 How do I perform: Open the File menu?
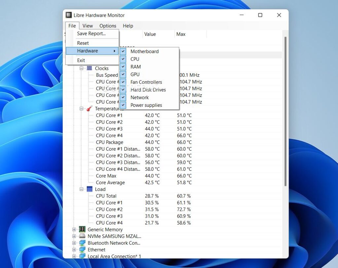pyautogui.click(x=72, y=26)
